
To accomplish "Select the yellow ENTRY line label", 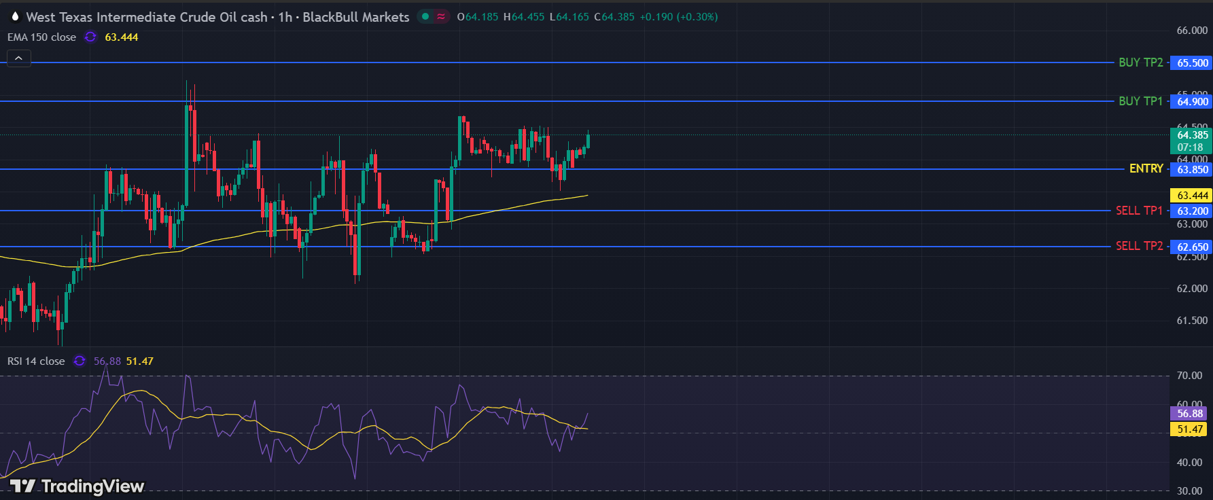I will pos(1146,168).
